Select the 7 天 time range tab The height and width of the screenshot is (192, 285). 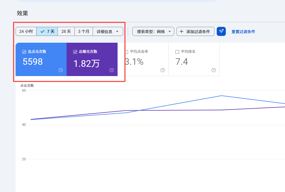click(47, 31)
